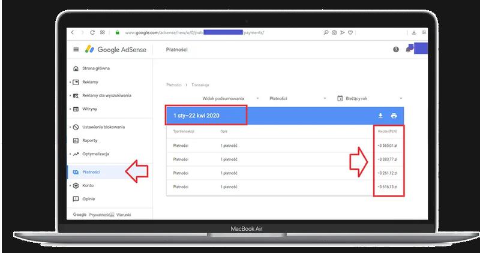Reload the page with the refresh icon
This screenshot has height=253, width=480.
92,32
